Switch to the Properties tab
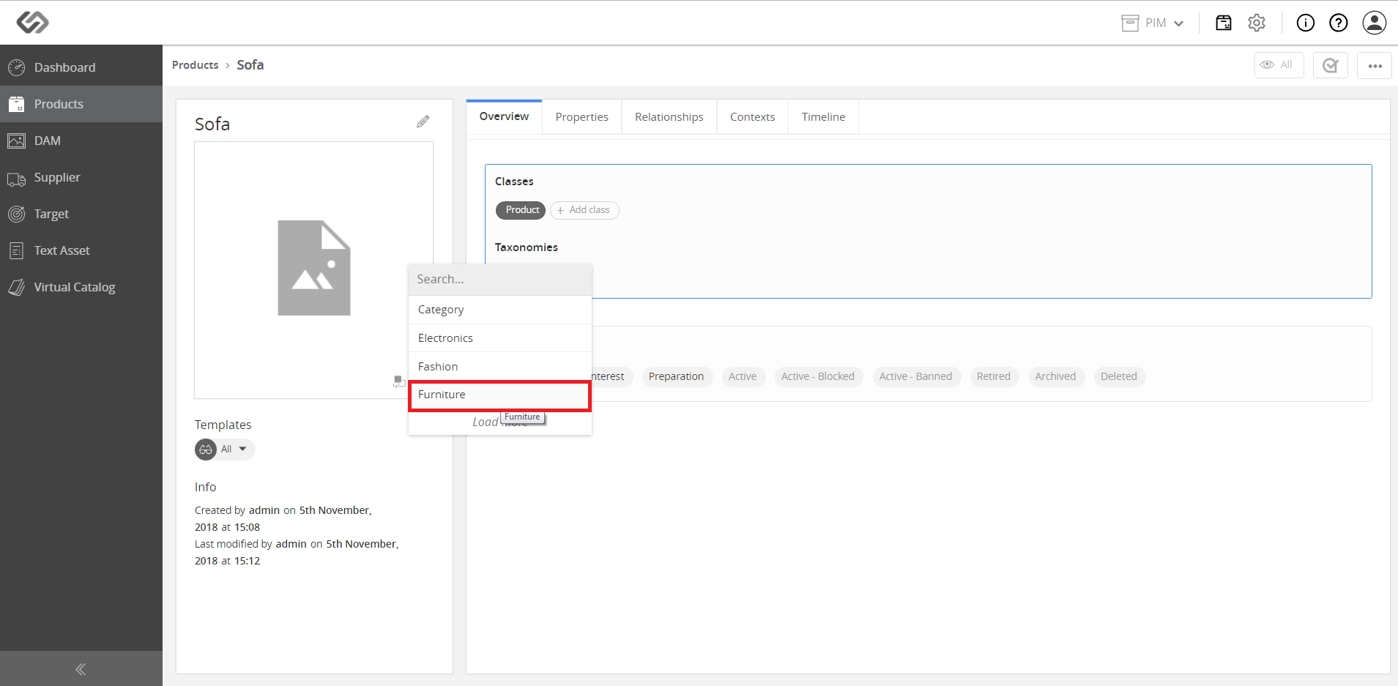 pos(582,117)
